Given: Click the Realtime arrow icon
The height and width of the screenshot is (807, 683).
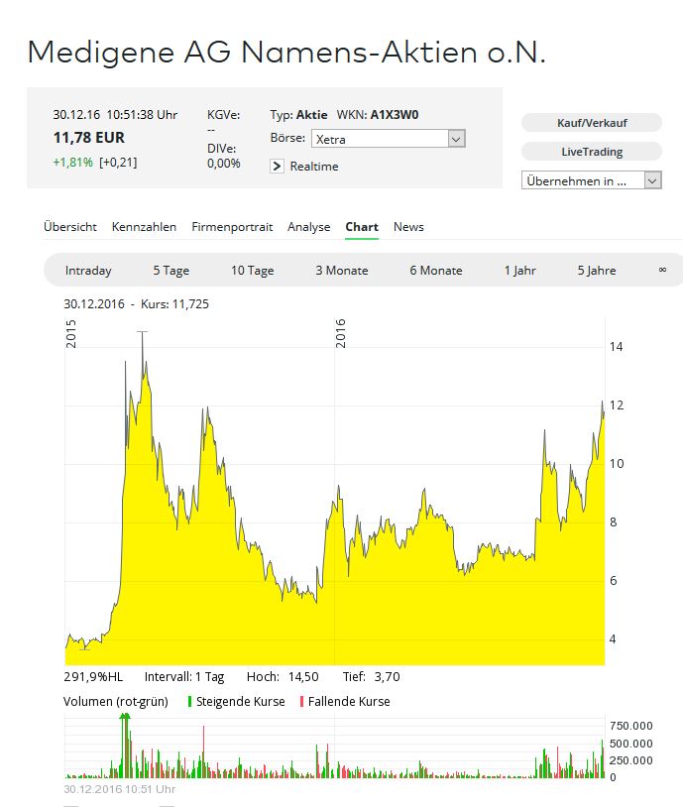Looking at the screenshot, I should [278, 167].
